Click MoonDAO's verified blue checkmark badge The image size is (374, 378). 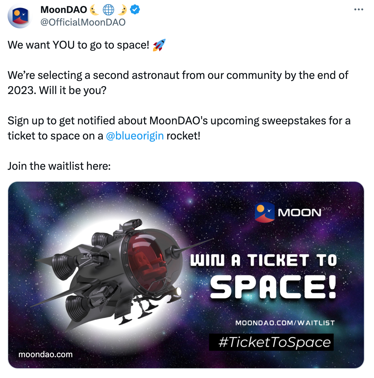[135, 9]
